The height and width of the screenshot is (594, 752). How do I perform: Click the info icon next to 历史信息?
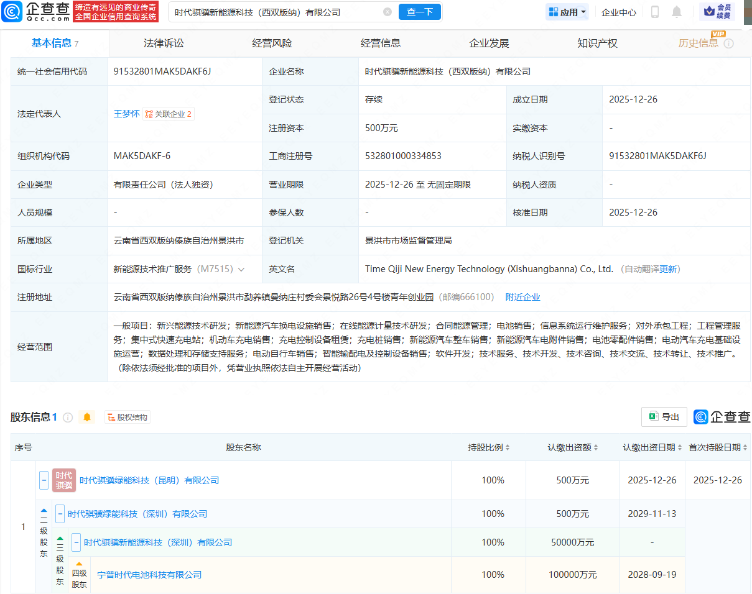coord(729,43)
